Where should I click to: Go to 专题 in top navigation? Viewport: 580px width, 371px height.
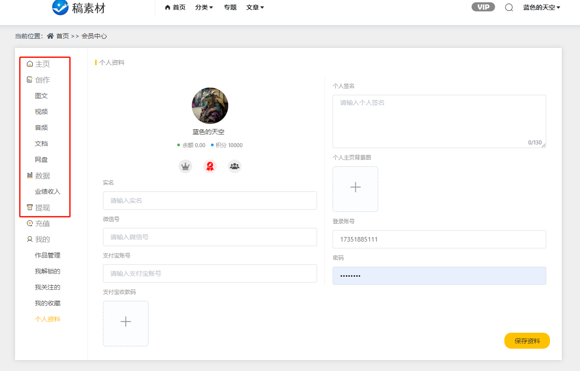tap(230, 7)
